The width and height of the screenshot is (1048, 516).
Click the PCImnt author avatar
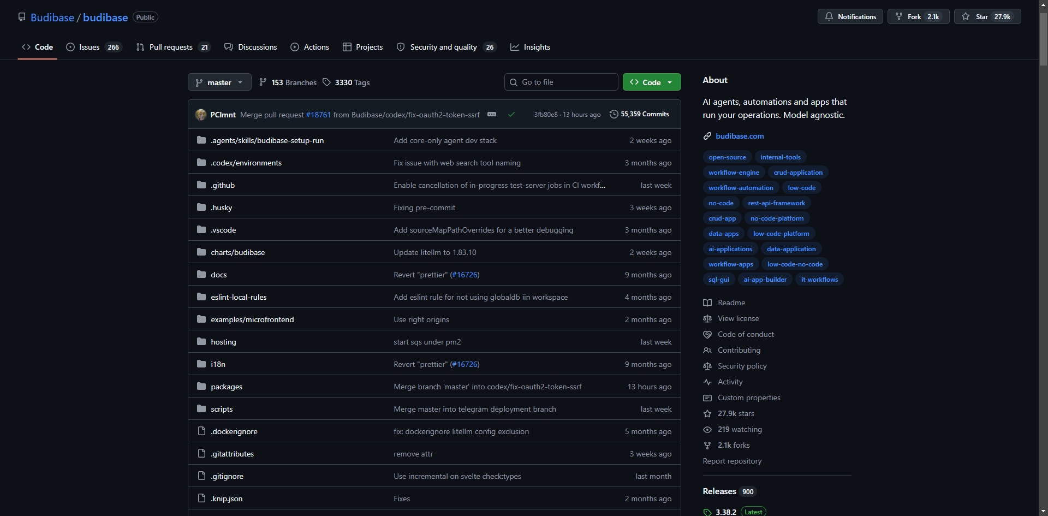[x=201, y=115]
